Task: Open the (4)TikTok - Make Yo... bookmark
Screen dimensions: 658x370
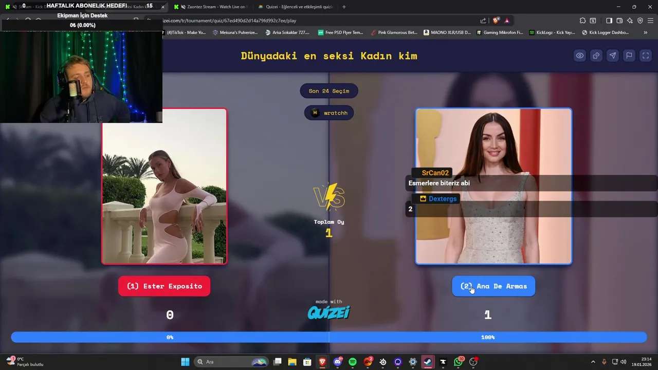Action: tap(184, 32)
